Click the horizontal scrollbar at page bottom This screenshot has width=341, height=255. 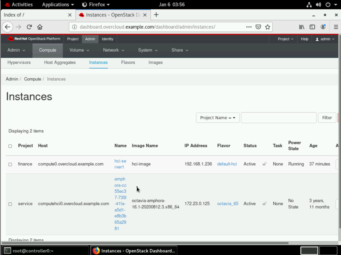click(x=145, y=243)
